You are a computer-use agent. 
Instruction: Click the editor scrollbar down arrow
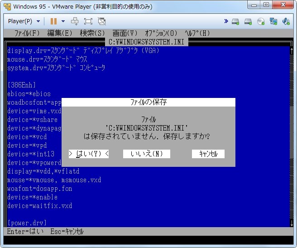[x=292, y=223]
